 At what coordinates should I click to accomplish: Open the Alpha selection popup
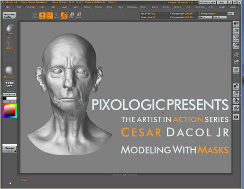click(9, 43)
